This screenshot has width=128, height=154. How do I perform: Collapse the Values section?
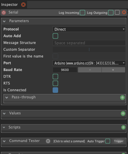pyautogui.click(x=4, y=113)
